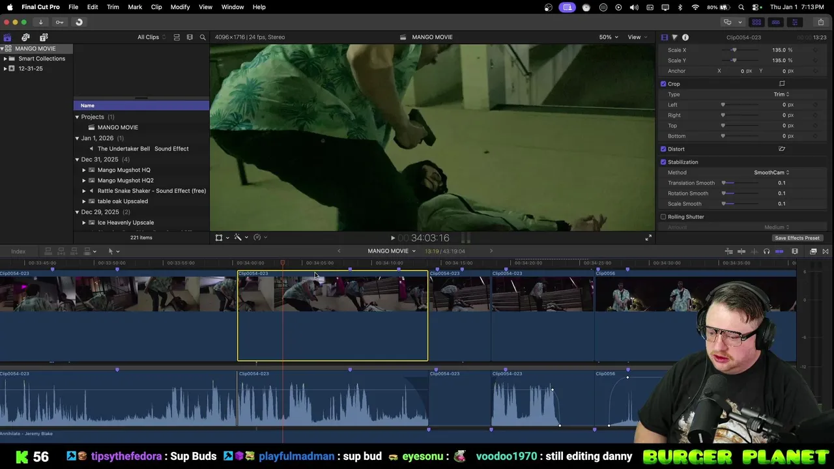Open the Color inspector triangle tab
This screenshot has height=469, width=834.
(x=674, y=37)
